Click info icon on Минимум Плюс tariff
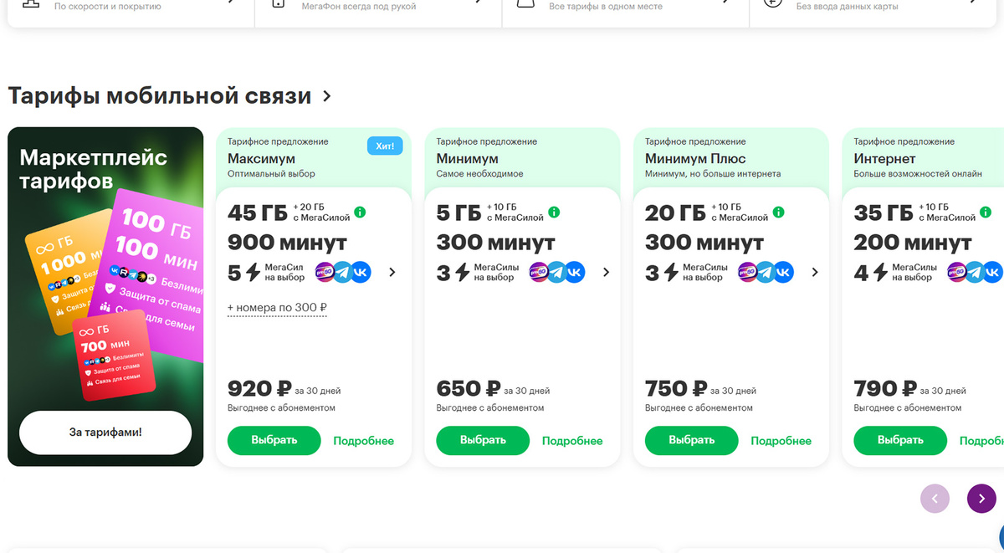The image size is (1004, 553). click(x=779, y=212)
